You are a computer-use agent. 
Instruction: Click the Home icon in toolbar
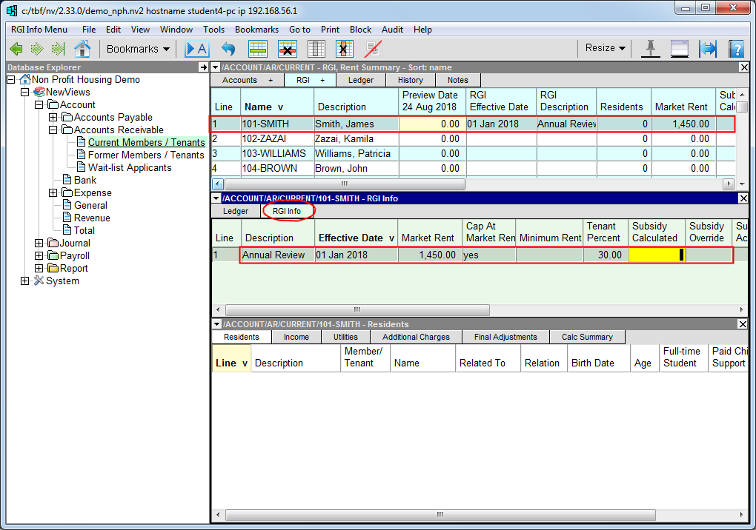(82, 49)
